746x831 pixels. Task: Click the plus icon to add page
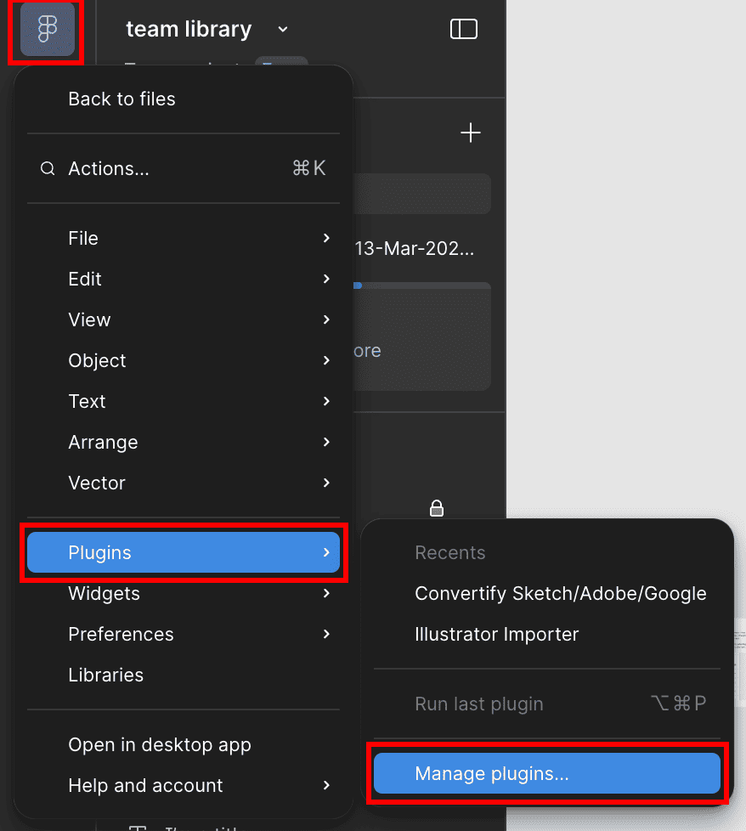pos(470,133)
